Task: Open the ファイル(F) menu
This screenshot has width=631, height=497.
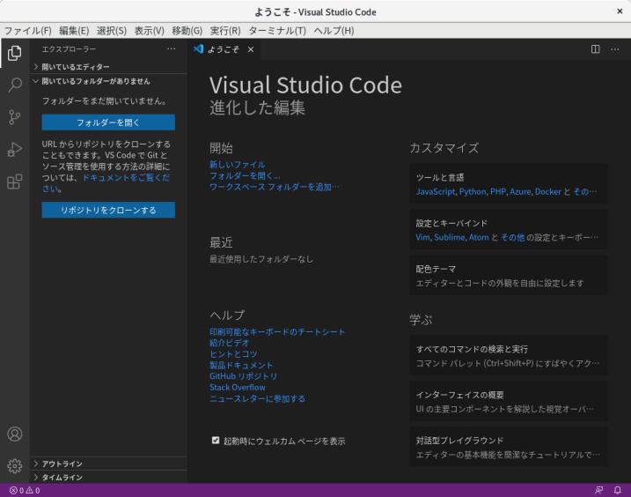Action: [x=28, y=31]
